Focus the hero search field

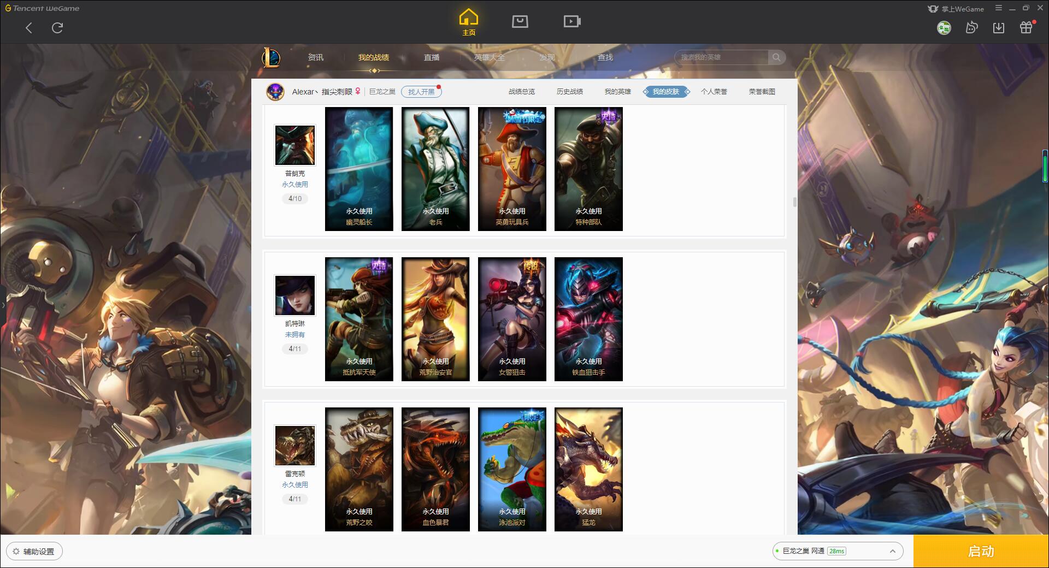(722, 57)
